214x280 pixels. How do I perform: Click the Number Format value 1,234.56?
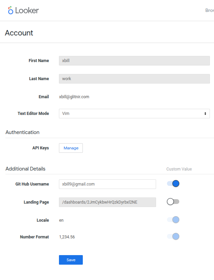coord(67,237)
